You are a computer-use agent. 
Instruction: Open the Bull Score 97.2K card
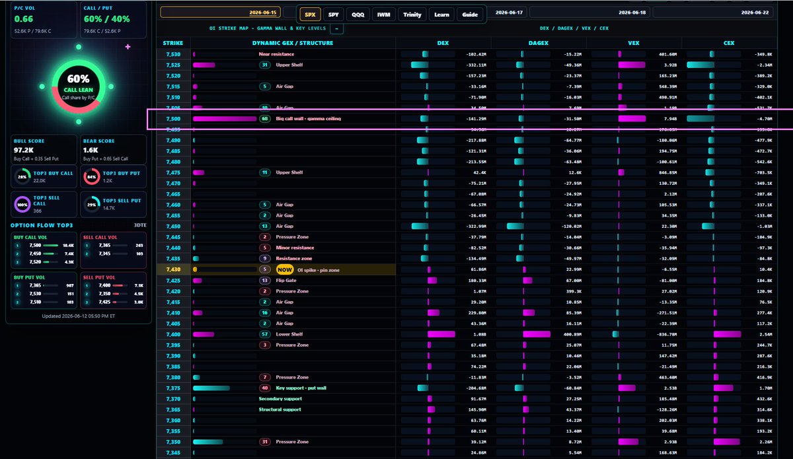pos(44,150)
